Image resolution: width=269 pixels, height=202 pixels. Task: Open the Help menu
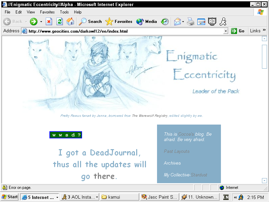(78, 12)
